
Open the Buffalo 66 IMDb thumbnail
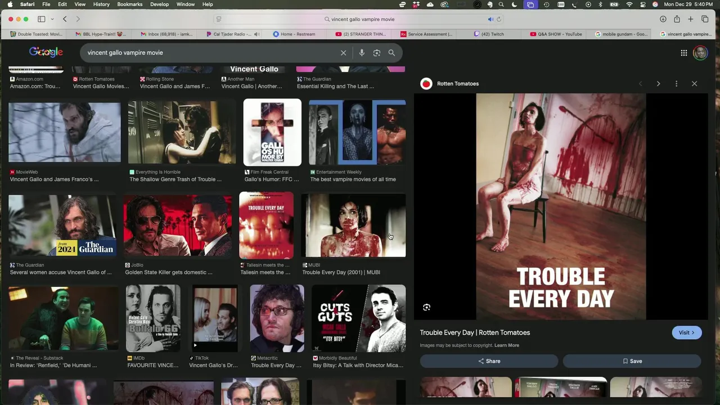coord(153,318)
